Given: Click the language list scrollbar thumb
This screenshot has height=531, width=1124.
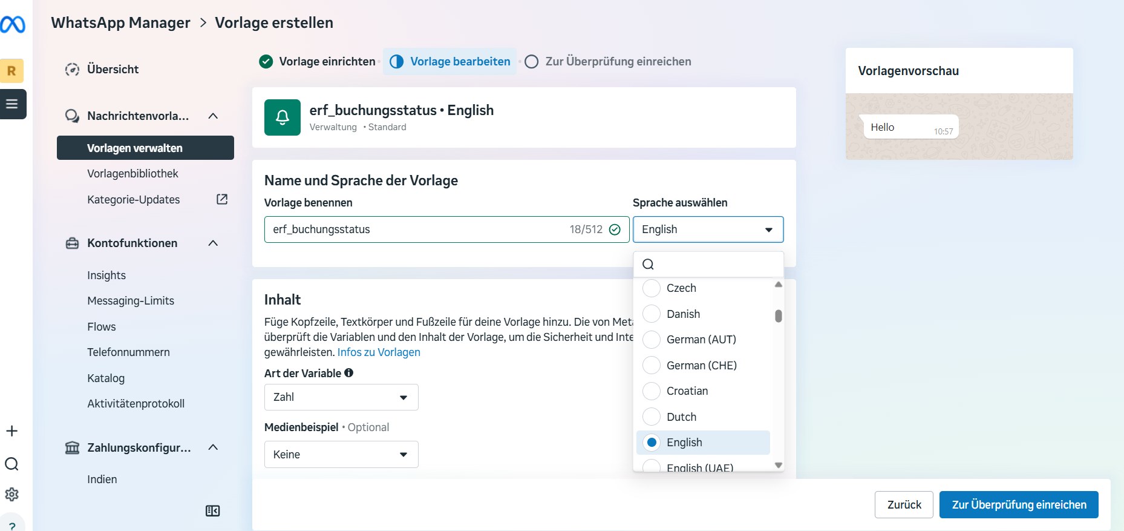Looking at the screenshot, I should (x=779, y=316).
